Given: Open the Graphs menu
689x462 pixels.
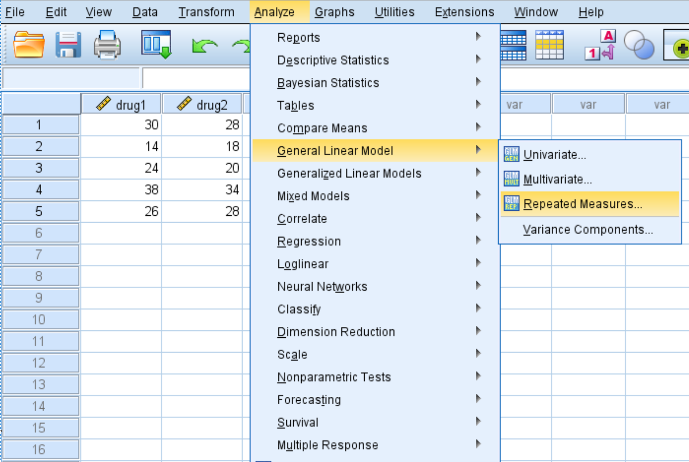Looking at the screenshot, I should pyautogui.click(x=334, y=12).
